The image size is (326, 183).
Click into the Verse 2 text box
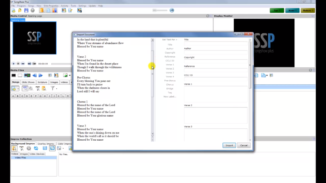216,115
